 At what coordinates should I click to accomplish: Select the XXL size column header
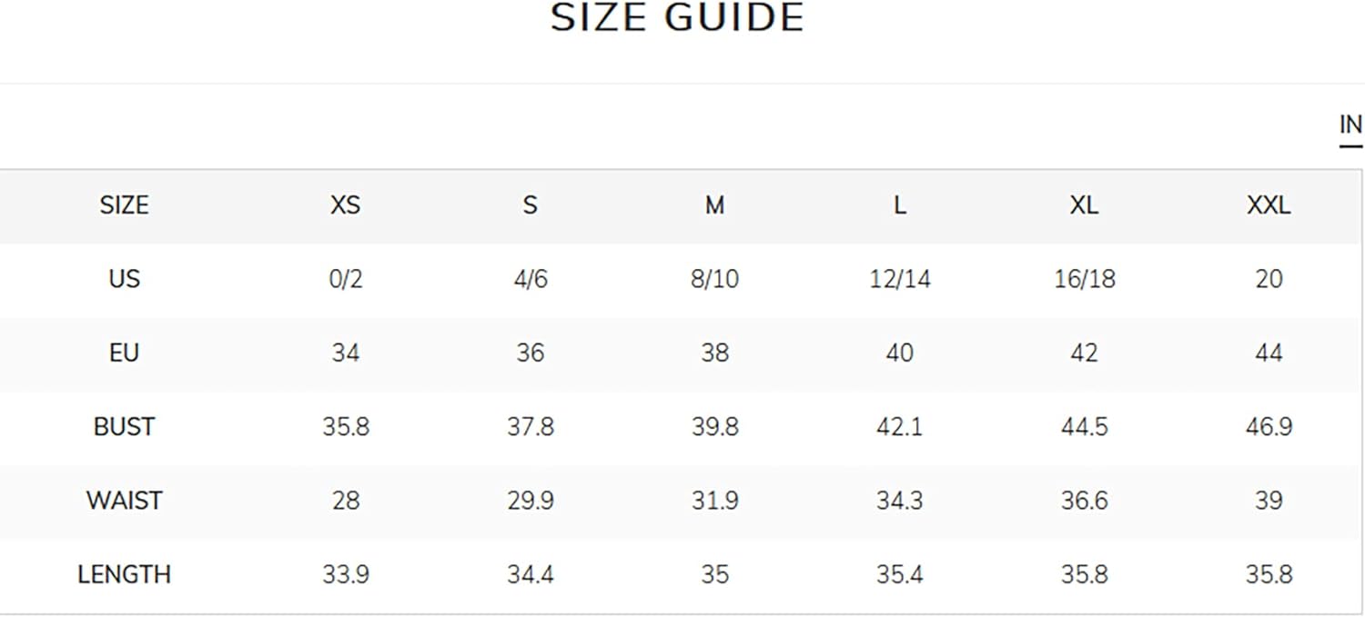1269,205
